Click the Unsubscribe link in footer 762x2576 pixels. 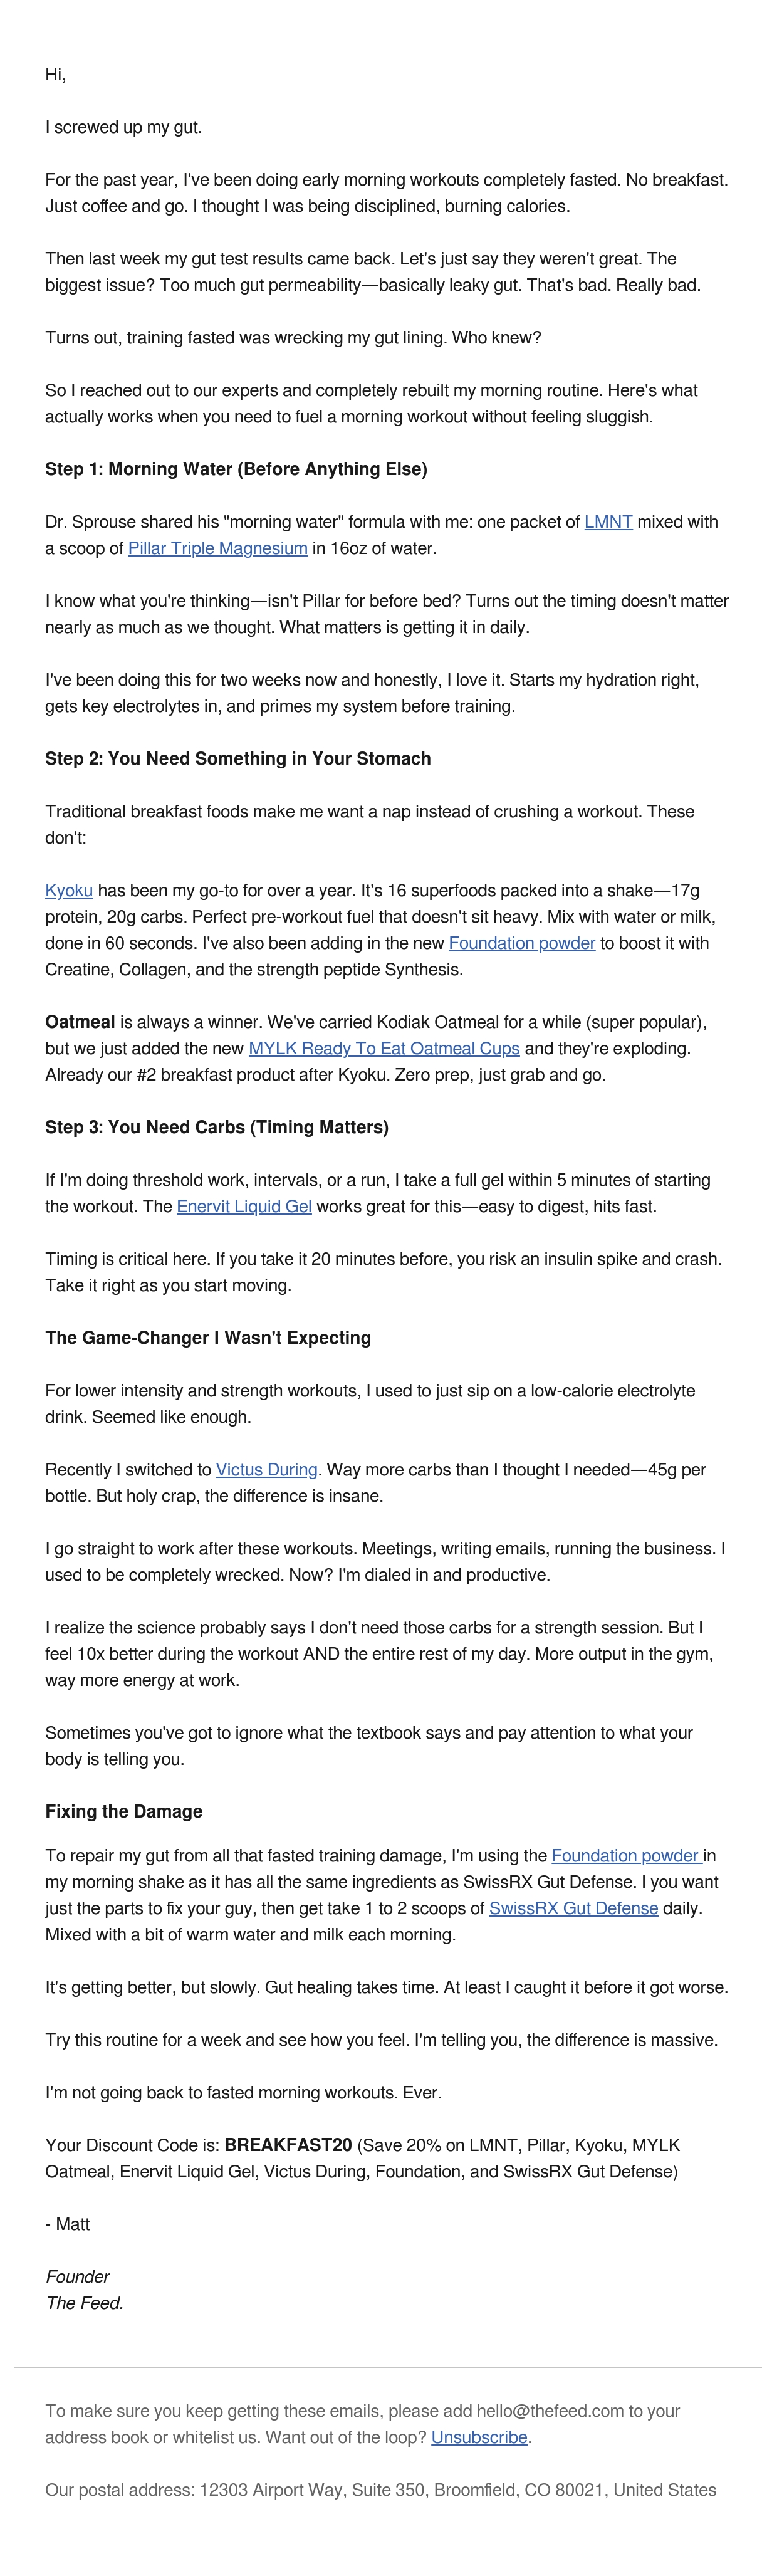(479, 2437)
